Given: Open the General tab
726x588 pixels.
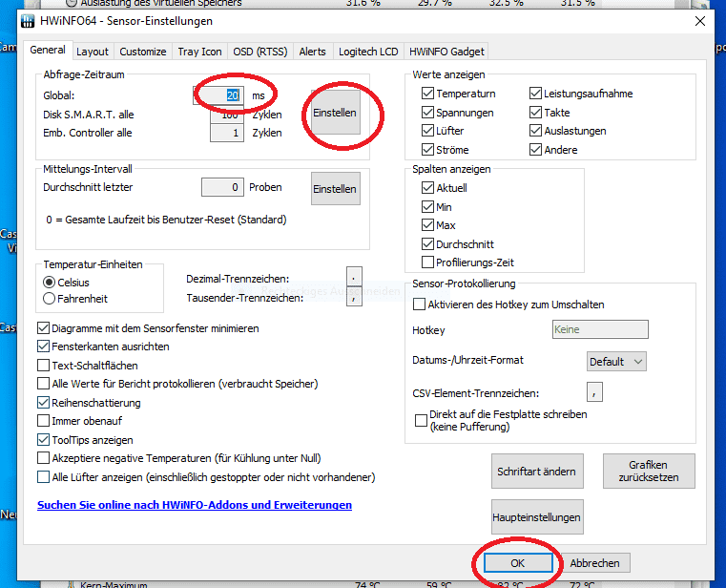Looking at the screenshot, I should 48,50.
